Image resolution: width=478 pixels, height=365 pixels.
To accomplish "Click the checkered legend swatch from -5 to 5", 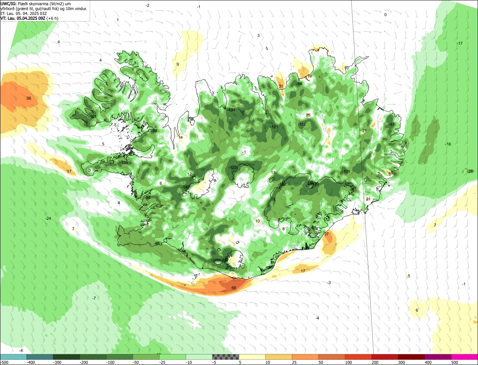I will point(226,357).
